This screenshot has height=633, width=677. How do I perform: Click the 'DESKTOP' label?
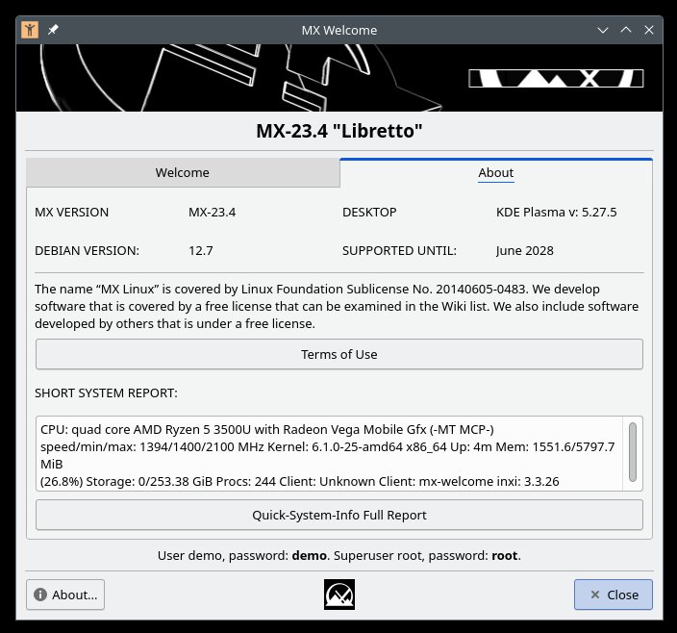pos(369,212)
